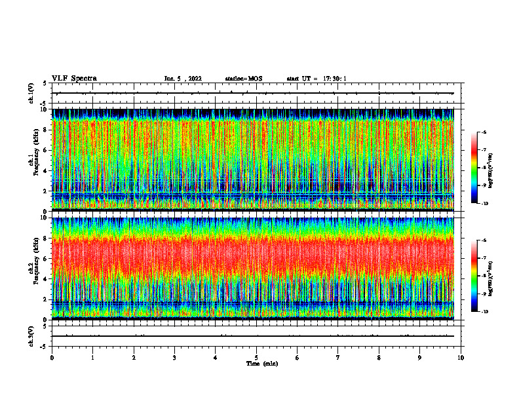Click the ch.2 color scale bar
The width and height of the screenshot is (519, 401).
coord(474,276)
